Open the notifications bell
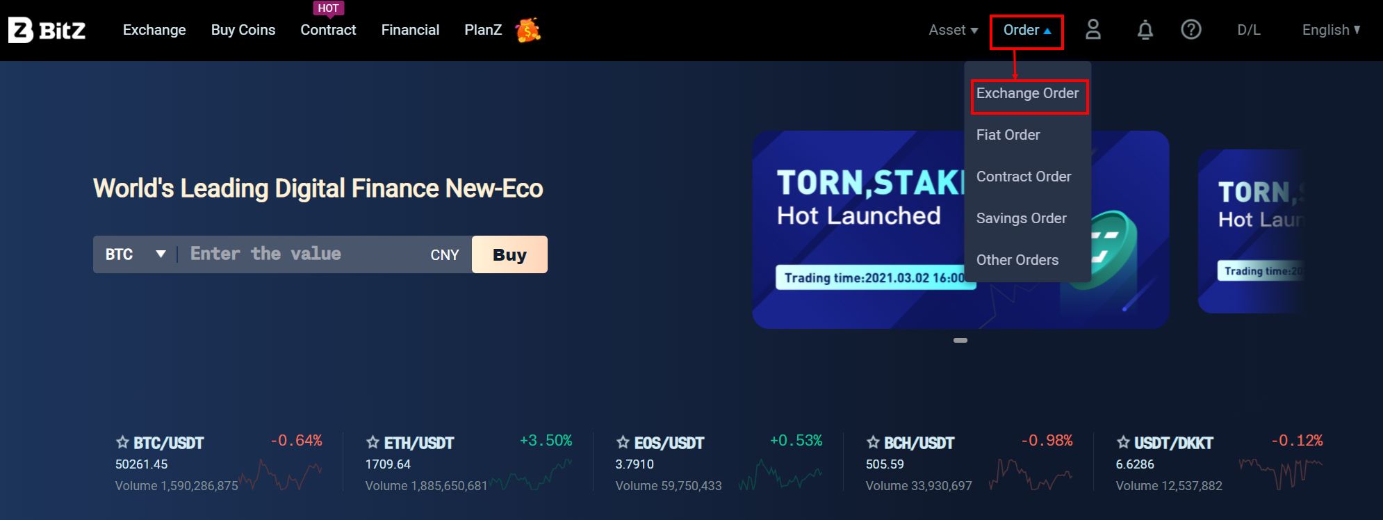1383x520 pixels. point(1145,30)
